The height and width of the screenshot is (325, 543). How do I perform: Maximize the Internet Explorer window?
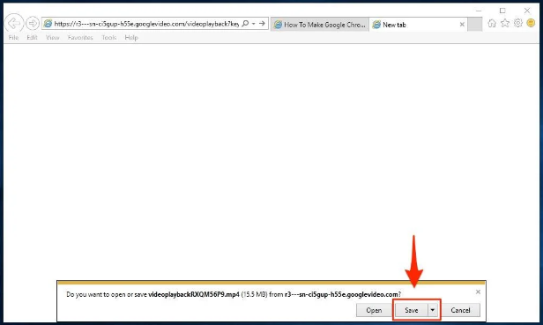pyautogui.click(x=502, y=11)
